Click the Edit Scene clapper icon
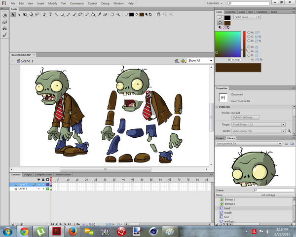 (x=177, y=61)
